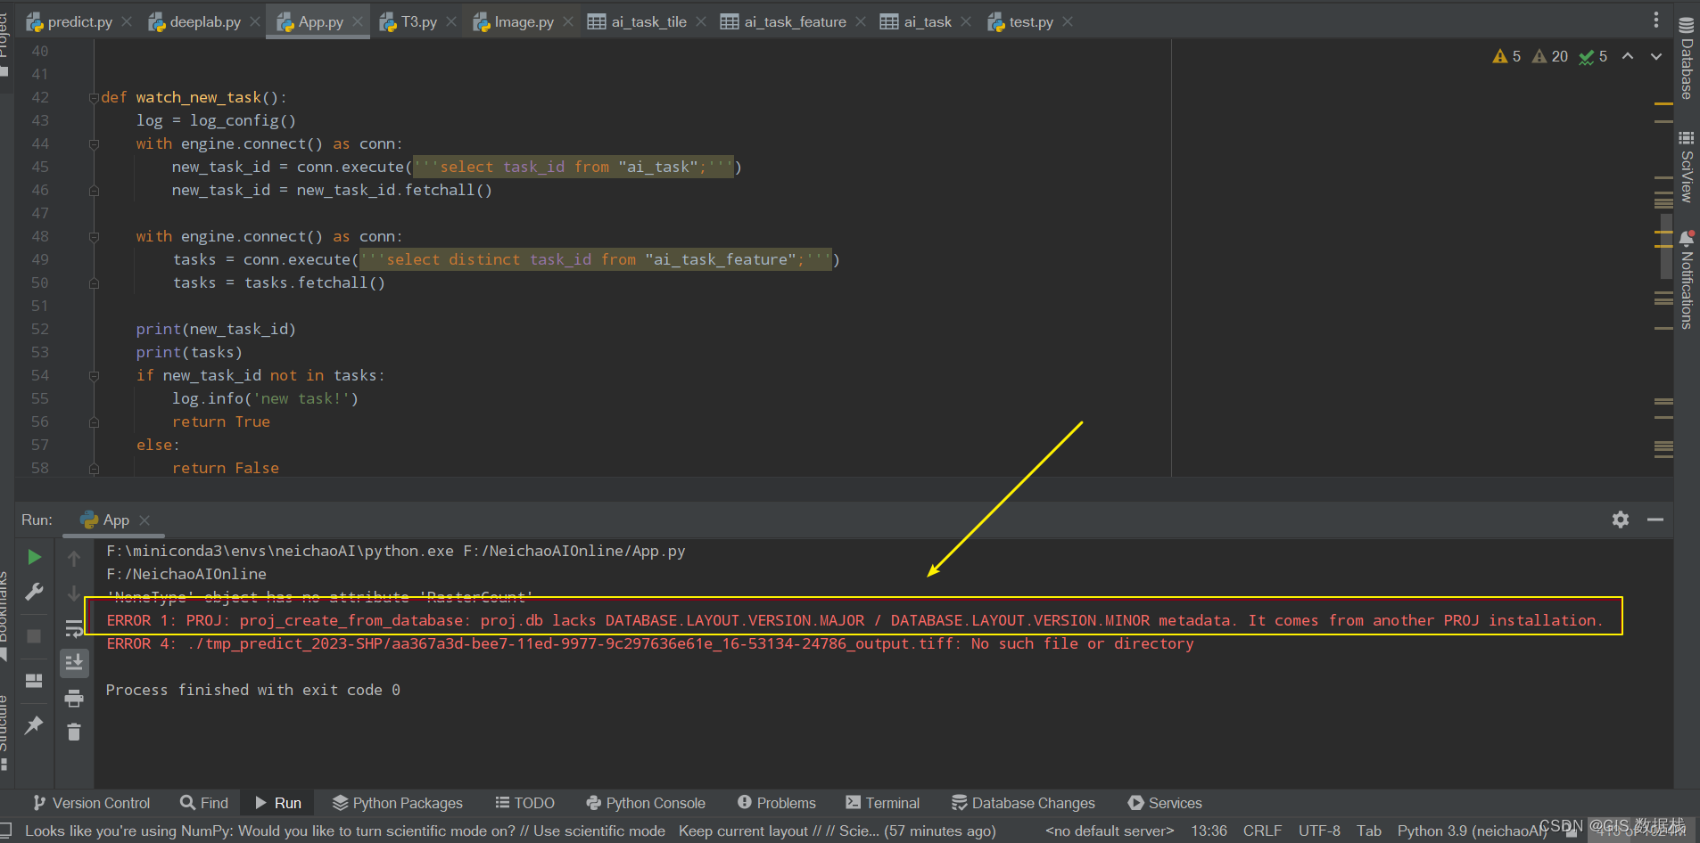
Task: Click the no default server status widget
Action: [1110, 831]
